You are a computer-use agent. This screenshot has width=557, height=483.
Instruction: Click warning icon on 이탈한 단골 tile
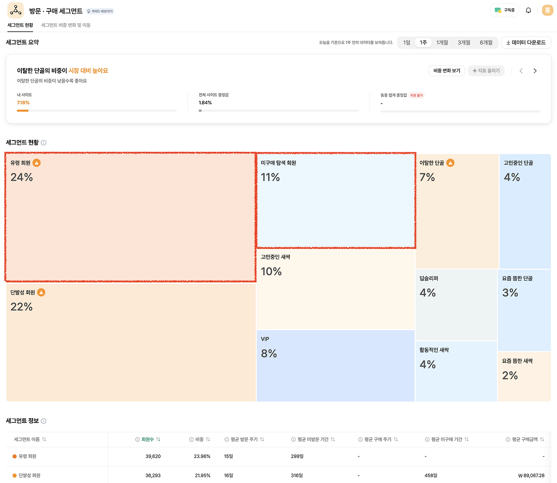(x=450, y=163)
